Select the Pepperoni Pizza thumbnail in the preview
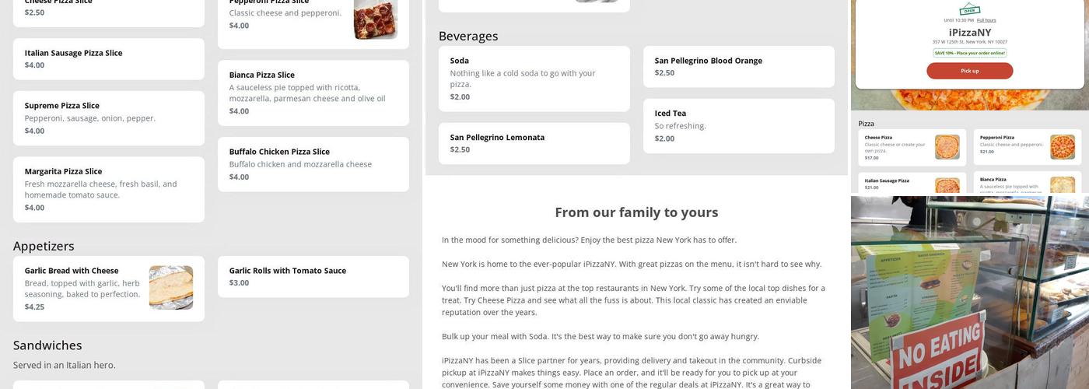This screenshot has height=389, width=1089. tap(1062, 147)
